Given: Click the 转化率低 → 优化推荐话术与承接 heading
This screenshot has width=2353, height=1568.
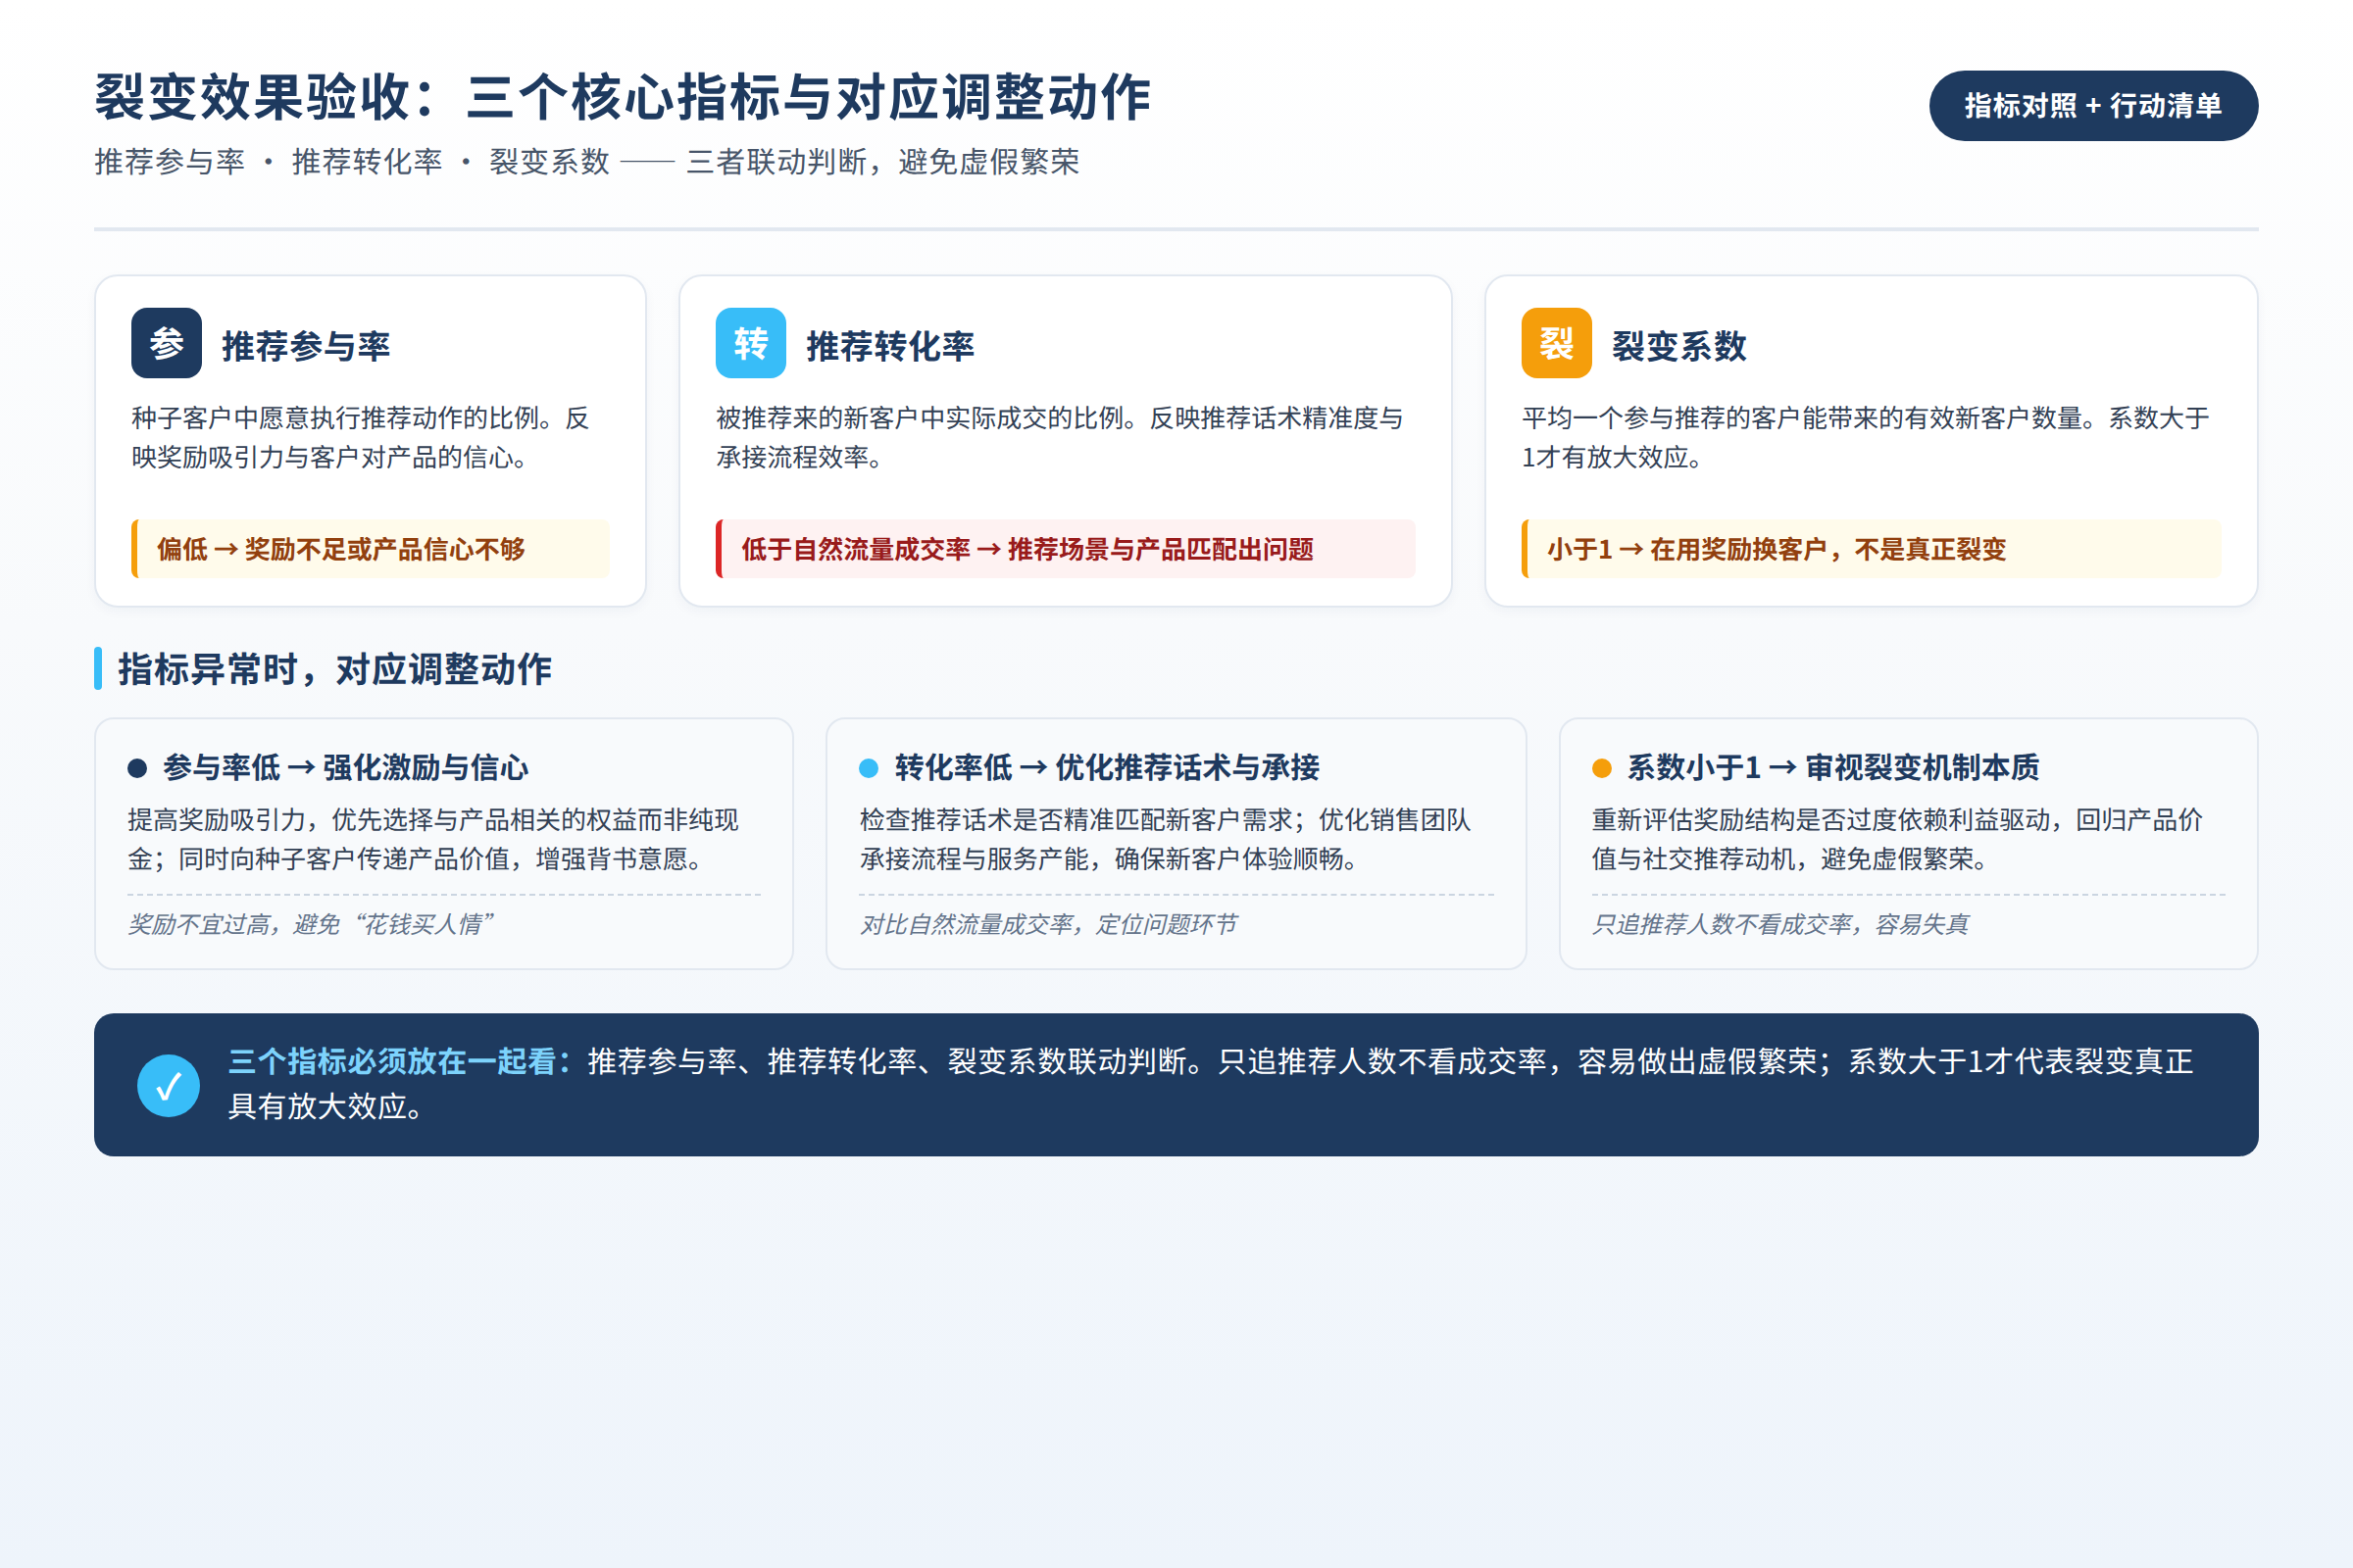Looking at the screenshot, I should 1108,768.
